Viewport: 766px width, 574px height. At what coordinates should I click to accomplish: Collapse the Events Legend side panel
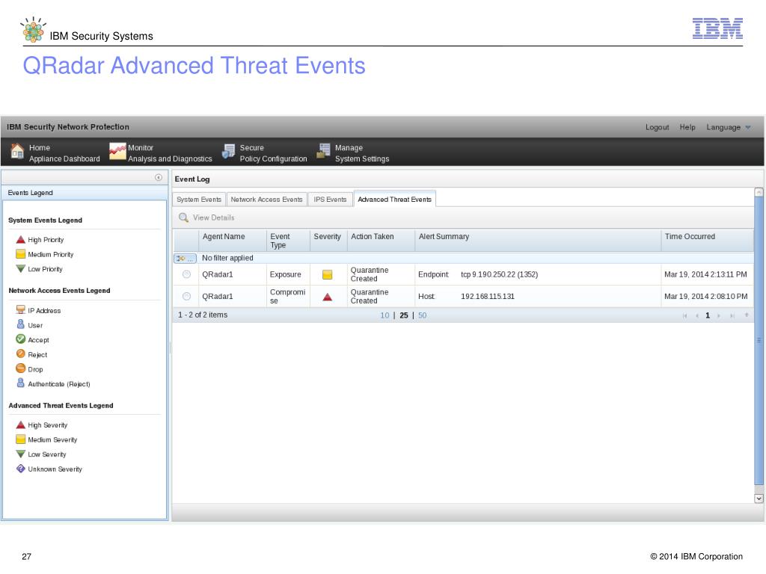(159, 177)
